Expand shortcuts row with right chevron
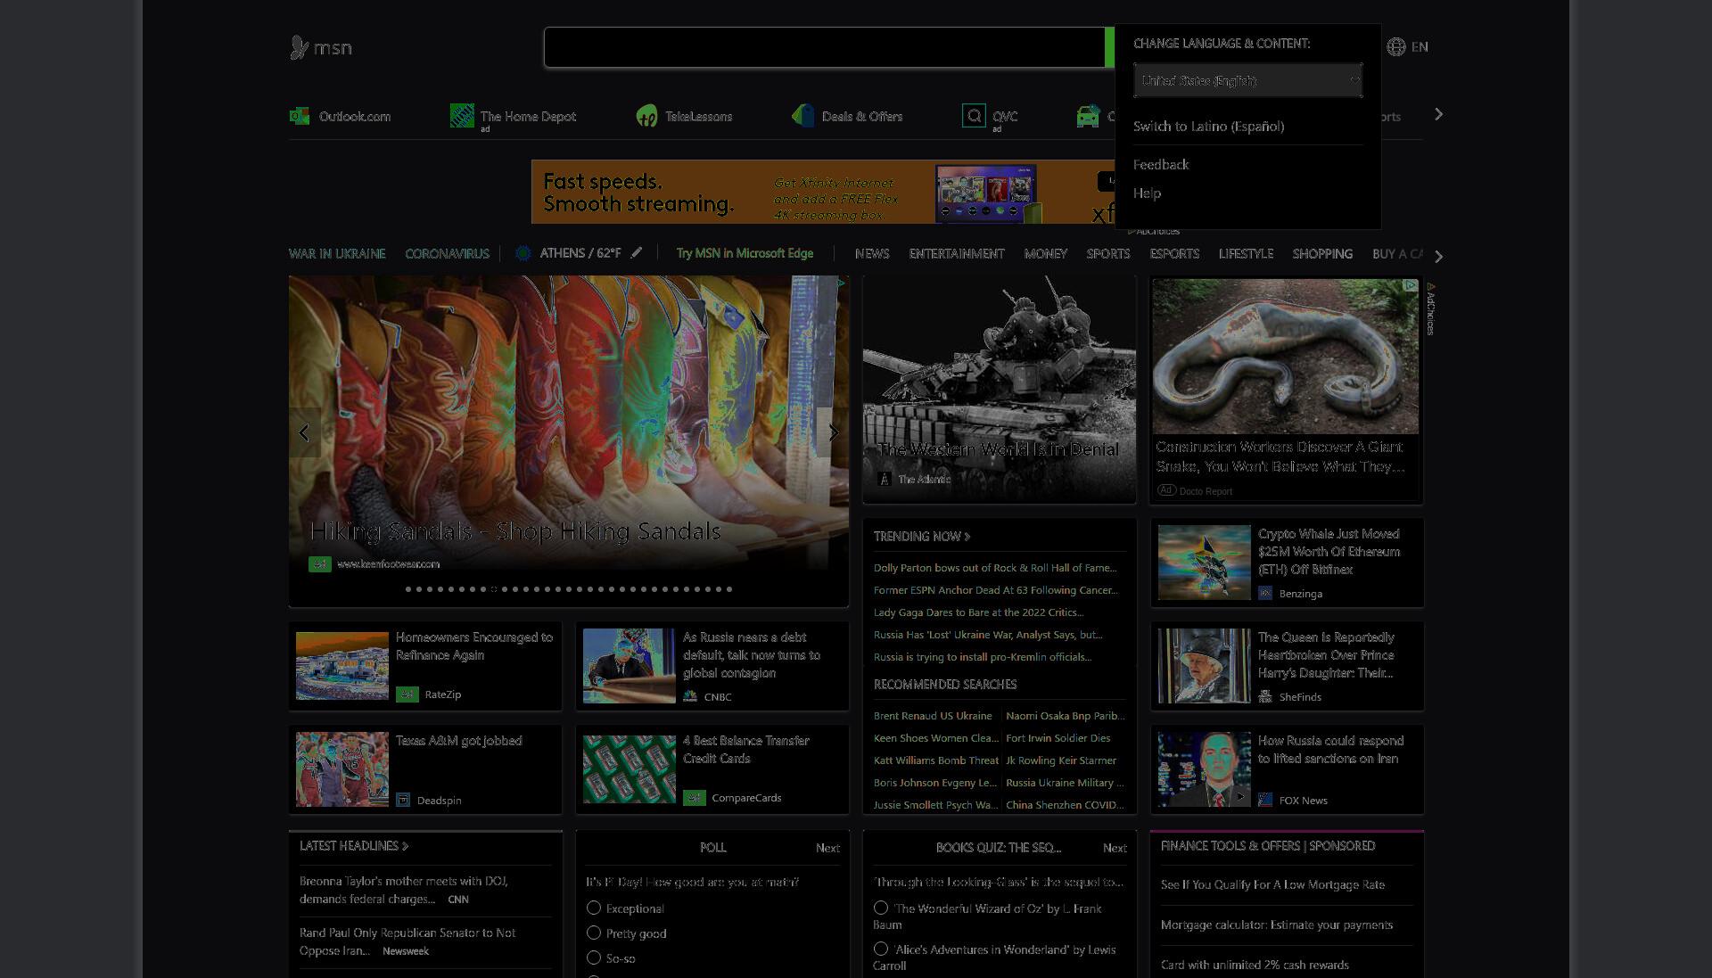The width and height of the screenshot is (1712, 978). [1438, 115]
